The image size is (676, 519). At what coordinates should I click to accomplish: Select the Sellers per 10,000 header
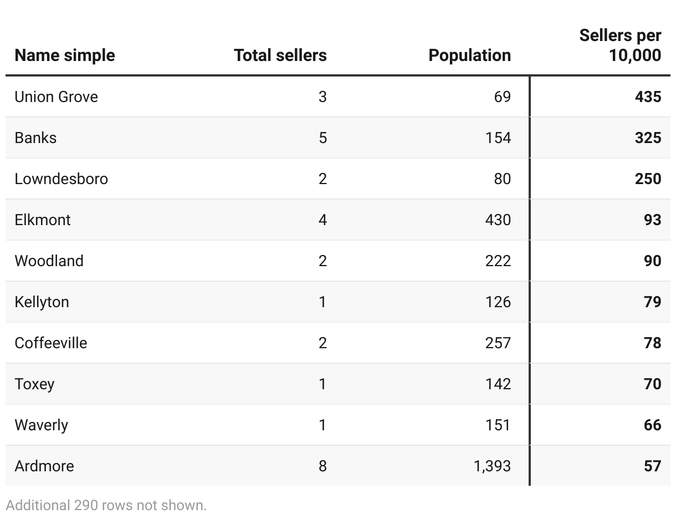[620, 45]
